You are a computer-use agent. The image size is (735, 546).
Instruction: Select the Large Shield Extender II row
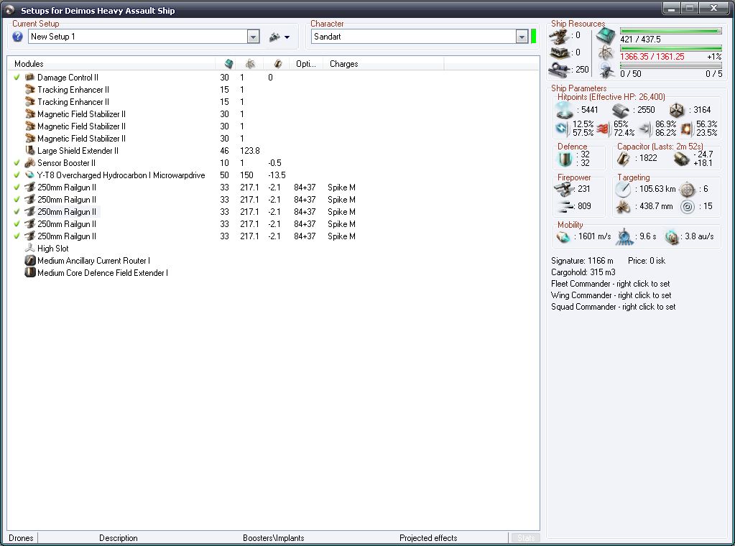[274, 150]
